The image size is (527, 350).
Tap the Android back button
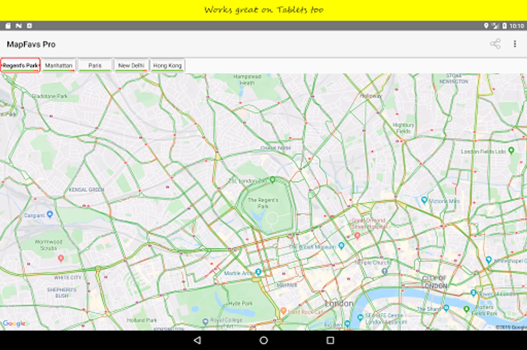[197, 340]
